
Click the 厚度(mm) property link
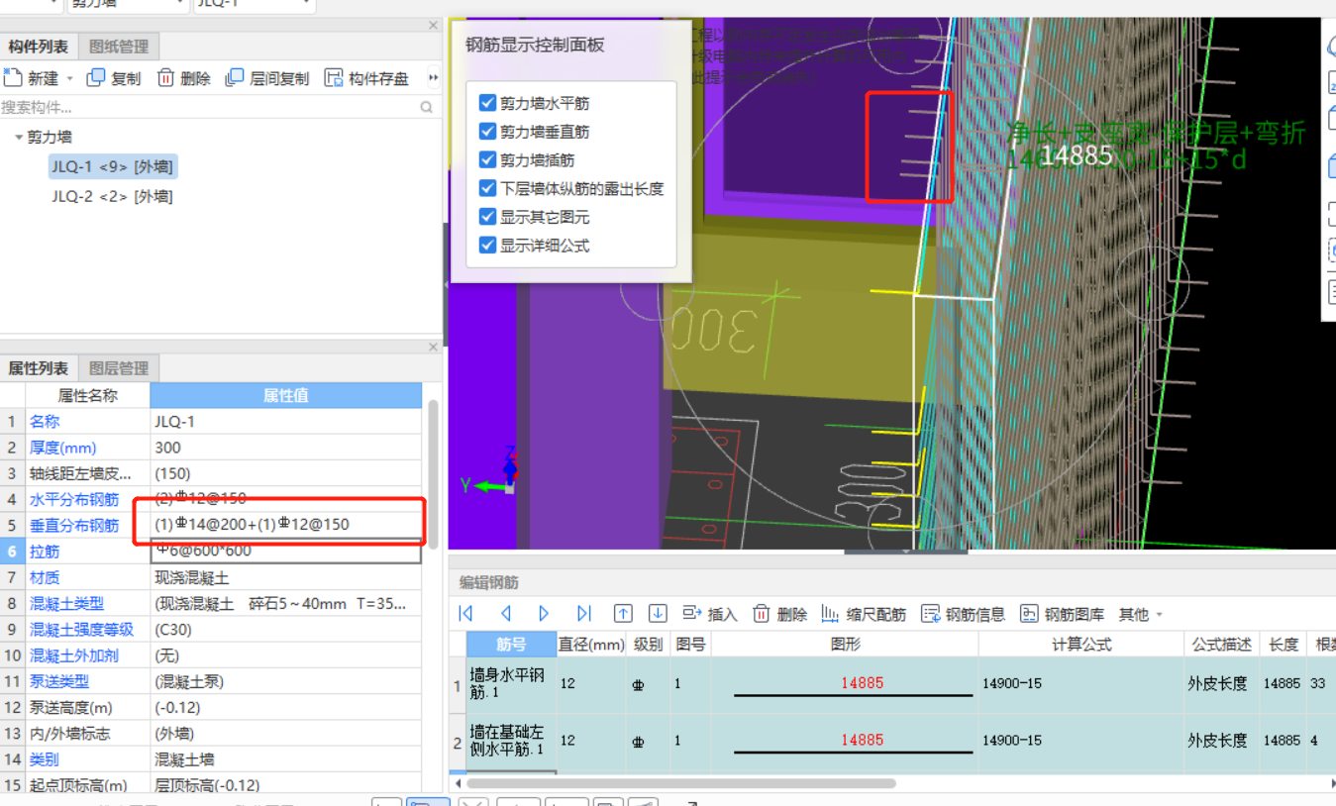coord(62,448)
